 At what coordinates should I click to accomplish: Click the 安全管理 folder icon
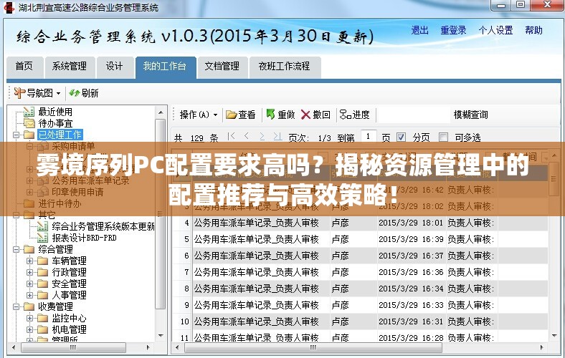tap(43, 284)
